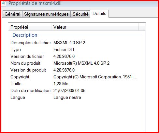Image resolution: width=159 pixels, height=133 pixels.
Task: Click the Taille value 1,28 Mo
Action: click(x=61, y=84)
